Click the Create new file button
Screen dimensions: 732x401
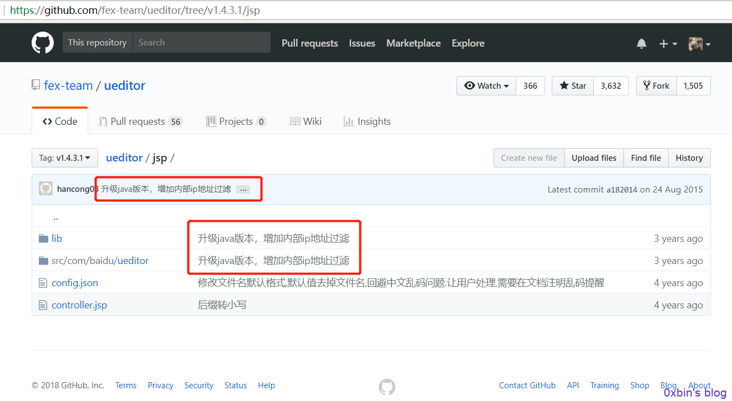click(529, 158)
